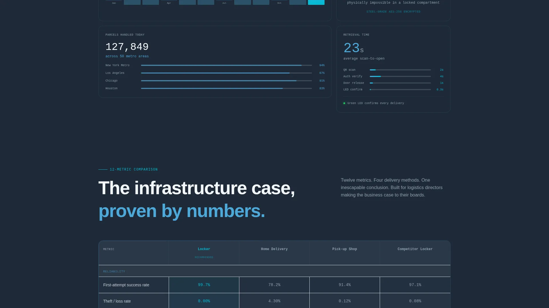Click the 4.30% theft rate cell
The width and height of the screenshot is (549, 308).
coord(274,301)
